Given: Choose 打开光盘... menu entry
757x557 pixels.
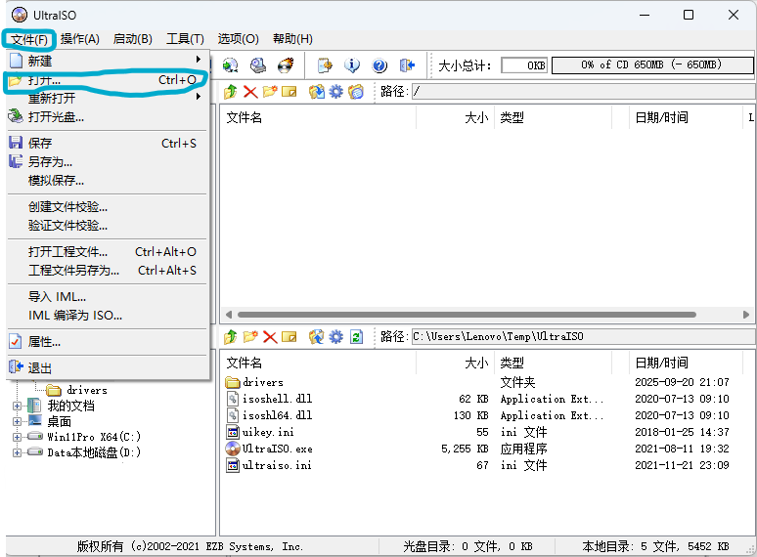Looking at the screenshot, I should click(x=107, y=116).
